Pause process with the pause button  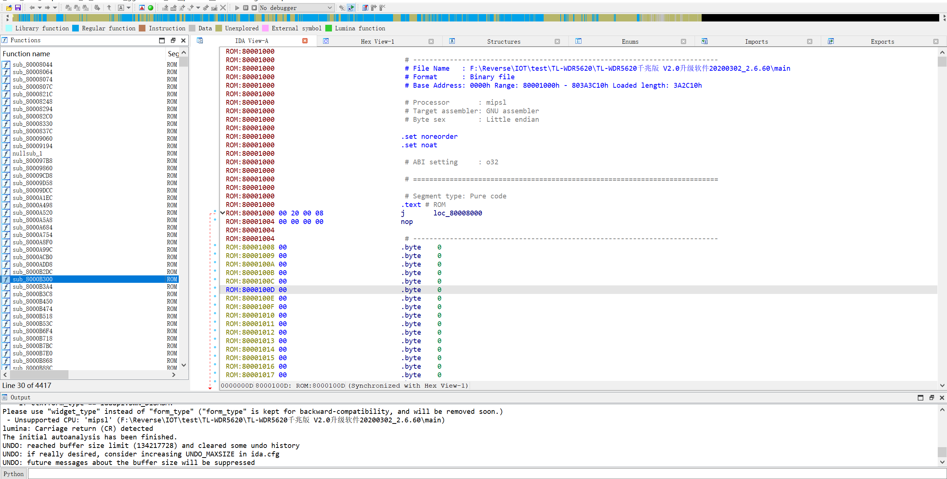(246, 7)
